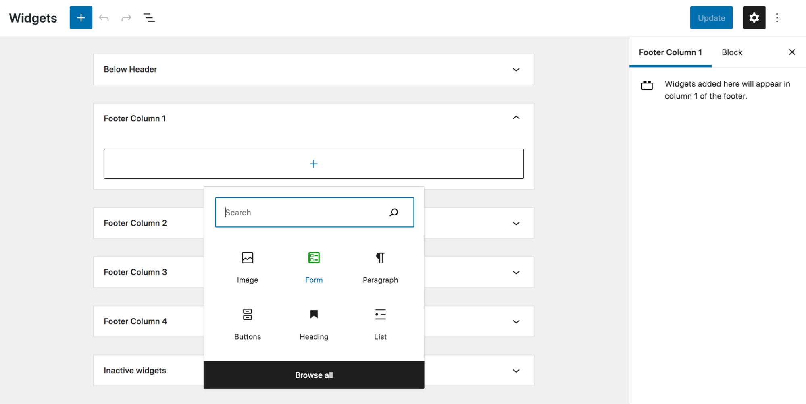Select the Footer Column 2 title
This screenshot has height=404, width=806.
[135, 223]
